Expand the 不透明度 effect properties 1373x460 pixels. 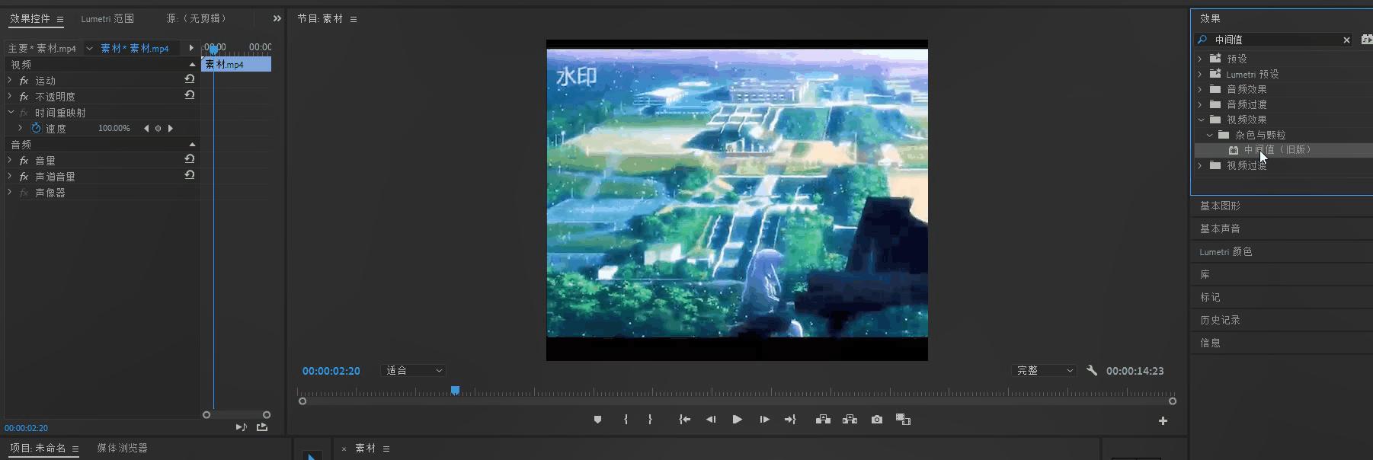click(10, 96)
